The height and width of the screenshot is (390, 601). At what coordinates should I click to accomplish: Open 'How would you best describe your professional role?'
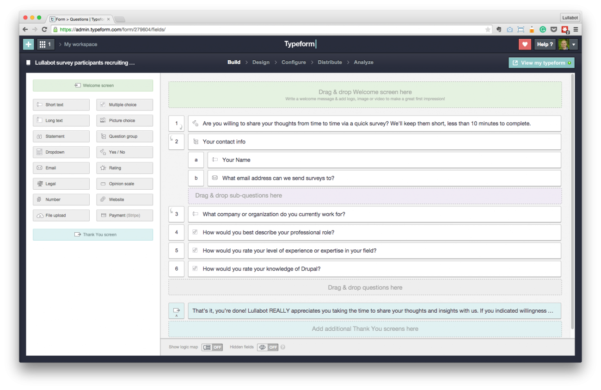click(x=374, y=232)
